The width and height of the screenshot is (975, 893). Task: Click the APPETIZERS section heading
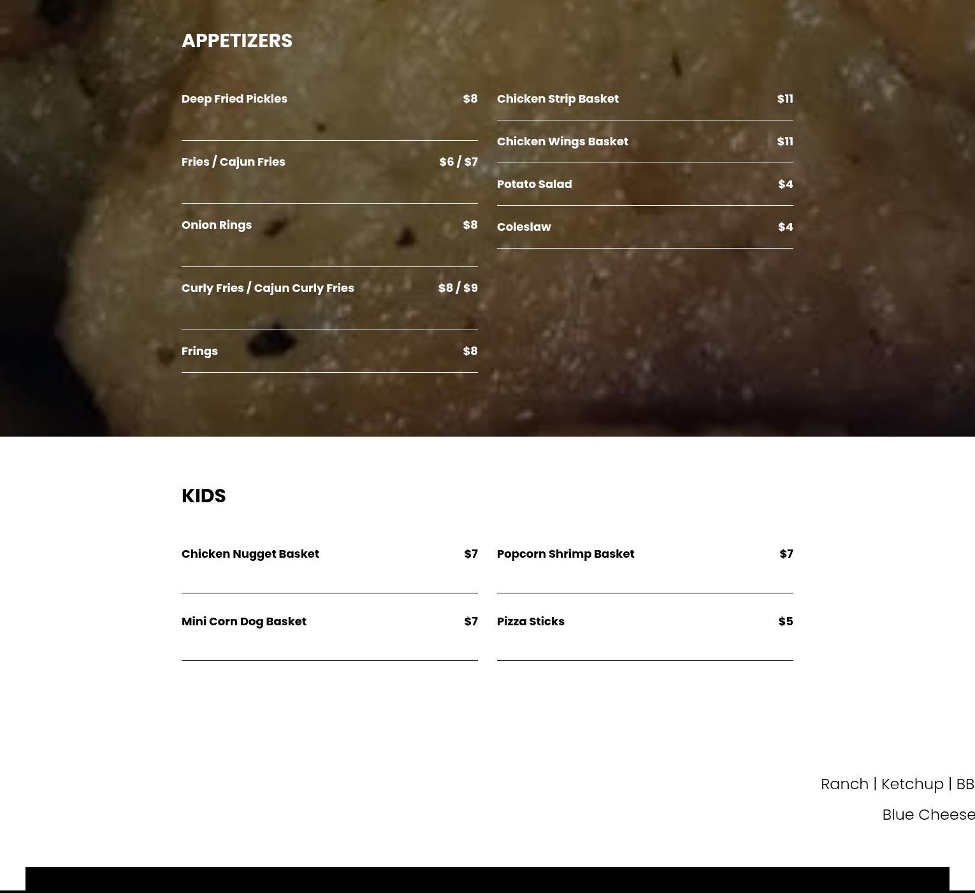click(237, 41)
